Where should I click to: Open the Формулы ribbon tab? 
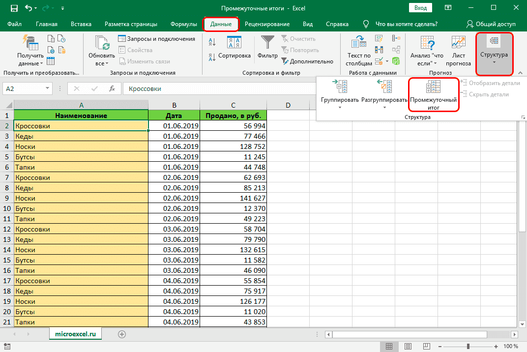(184, 24)
